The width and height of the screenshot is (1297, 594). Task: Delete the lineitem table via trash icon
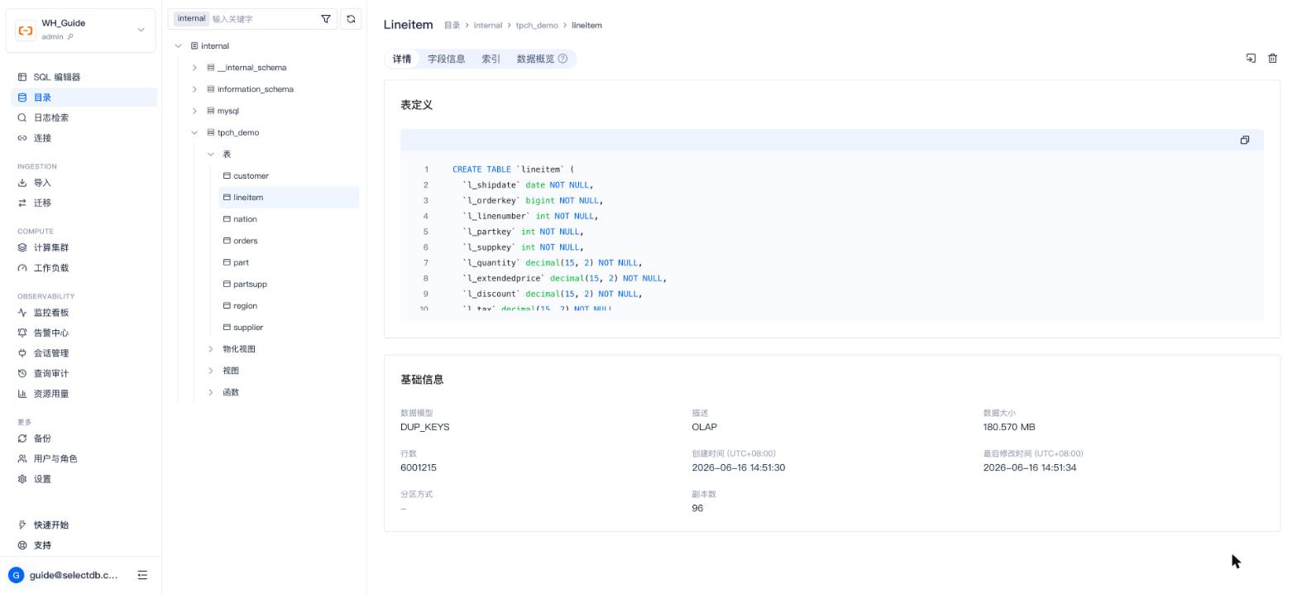[1273, 58]
